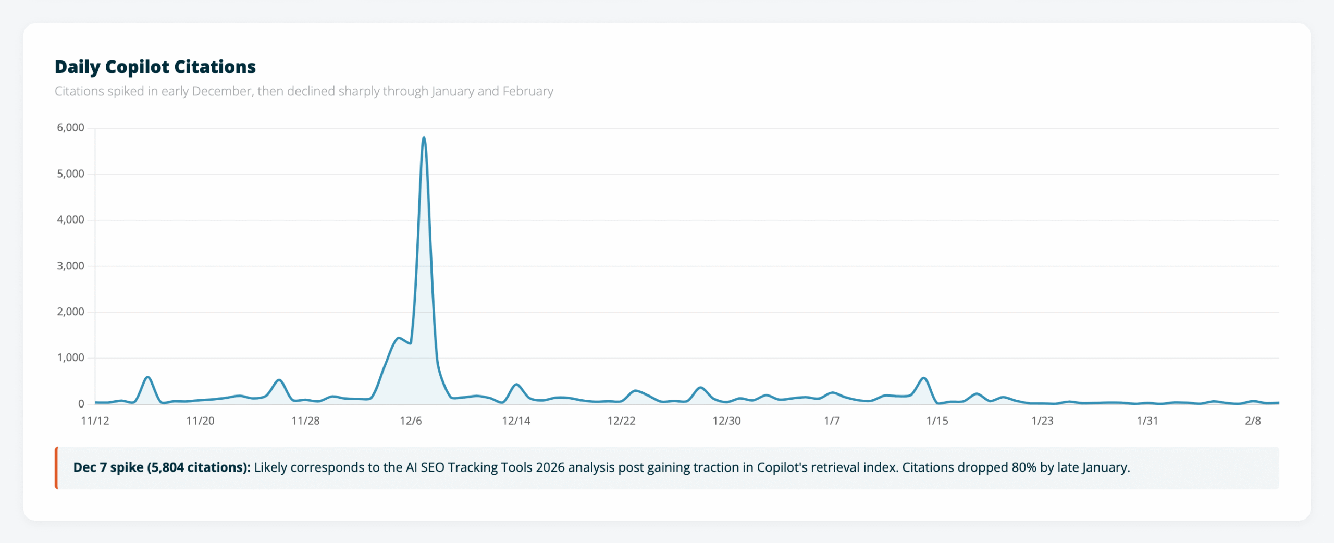The width and height of the screenshot is (1334, 543).
Task: Select the chart subtitle text
Action: (x=304, y=91)
